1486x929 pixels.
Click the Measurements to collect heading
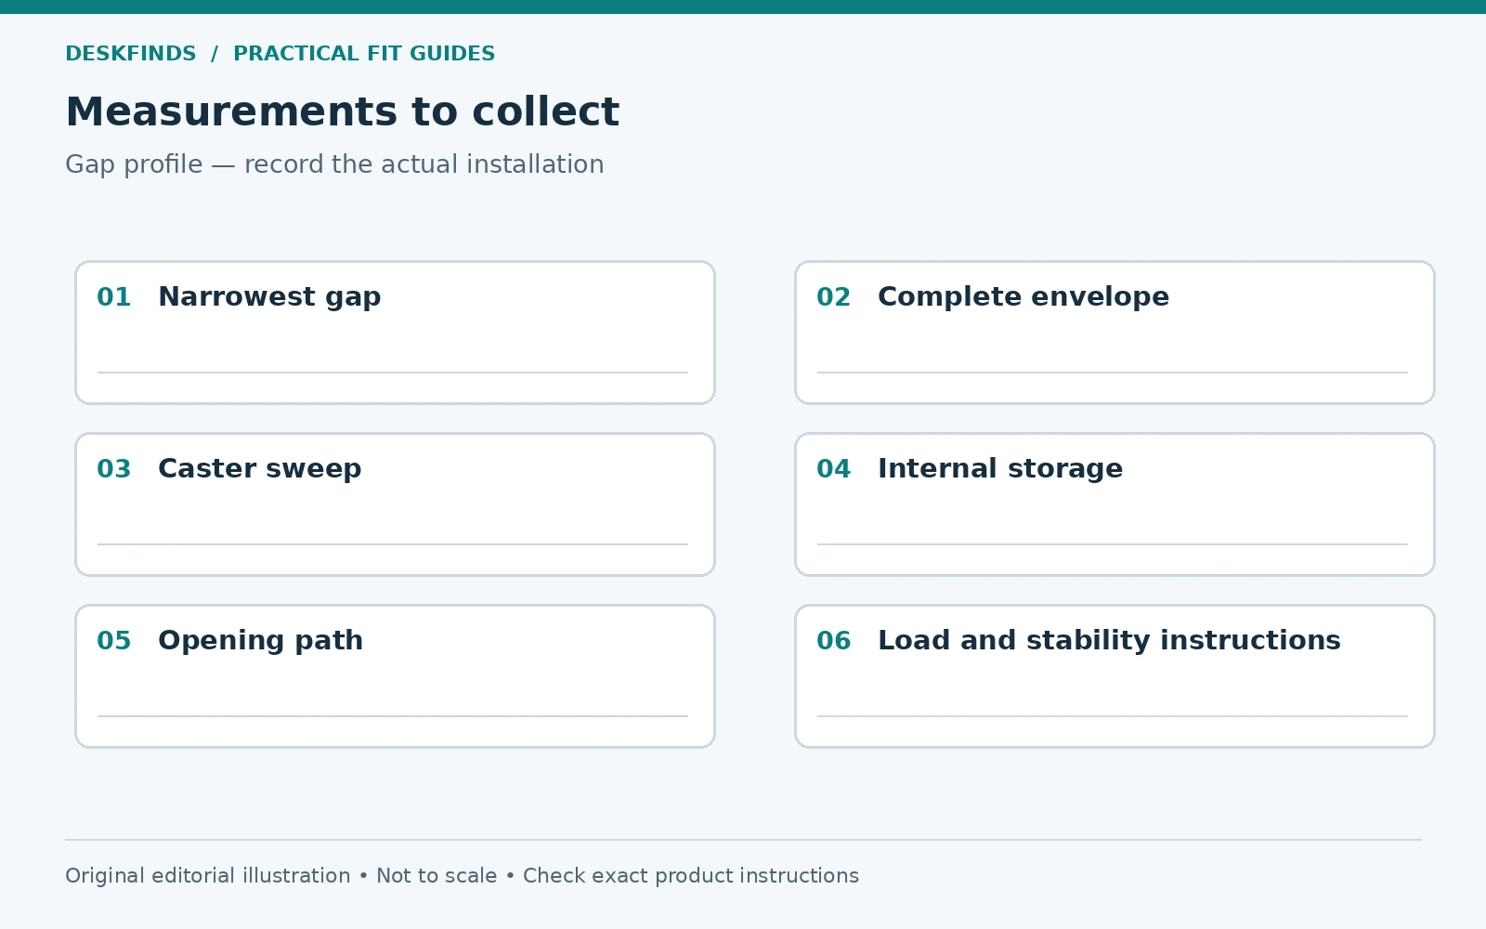tap(342, 112)
